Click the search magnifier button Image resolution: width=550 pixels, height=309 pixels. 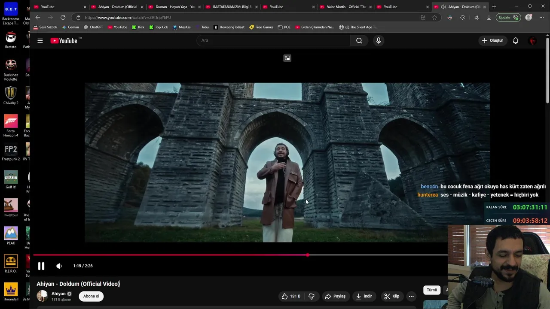(x=359, y=41)
